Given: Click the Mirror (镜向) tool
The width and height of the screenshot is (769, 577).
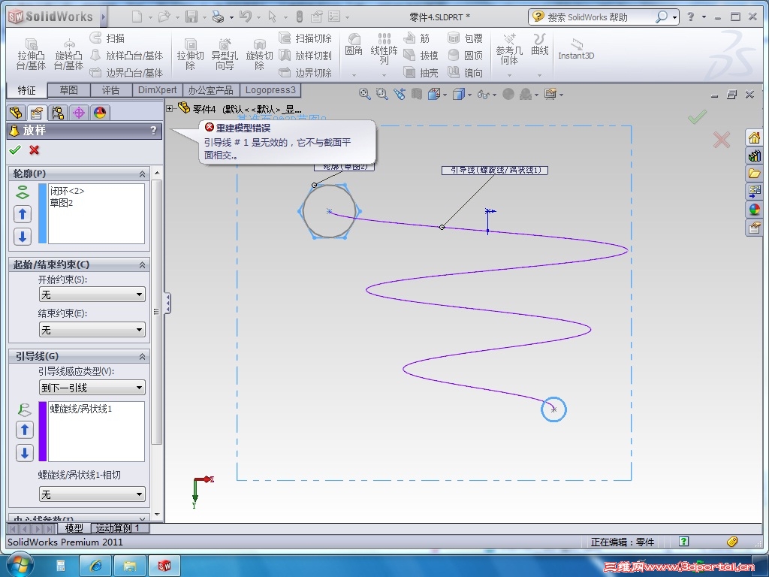Looking at the screenshot, I should click(465, 73).
